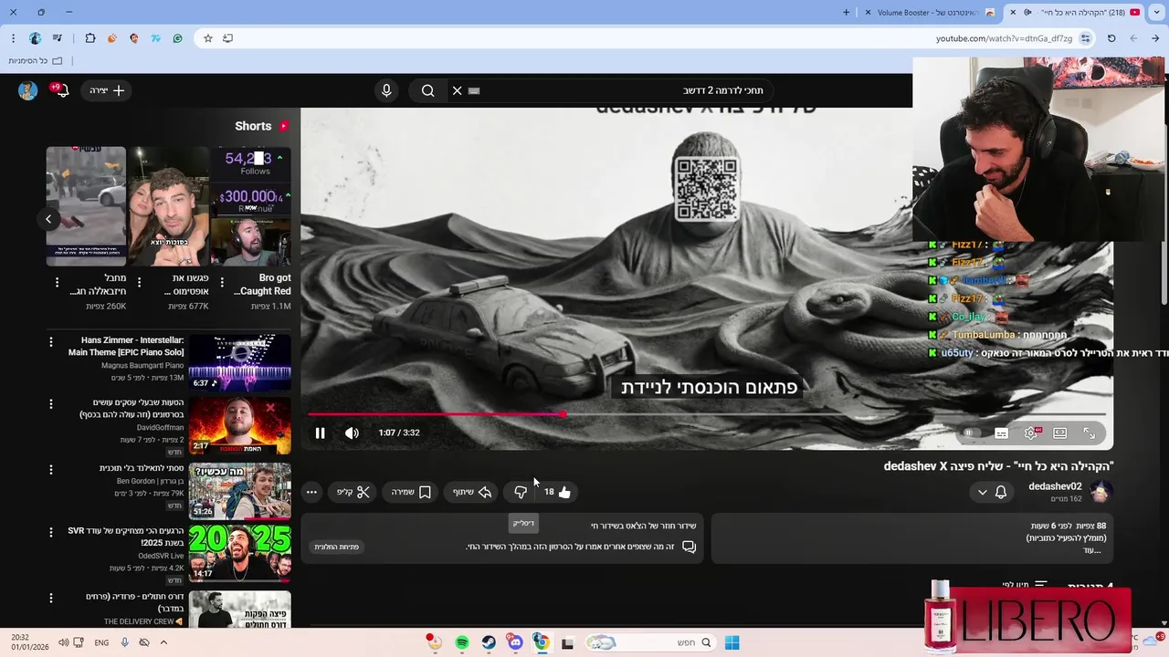The width and height of the screenshot is (1169, 657).
Task: Open the browser extensions puzzle icon
Action: pos(90,38)
